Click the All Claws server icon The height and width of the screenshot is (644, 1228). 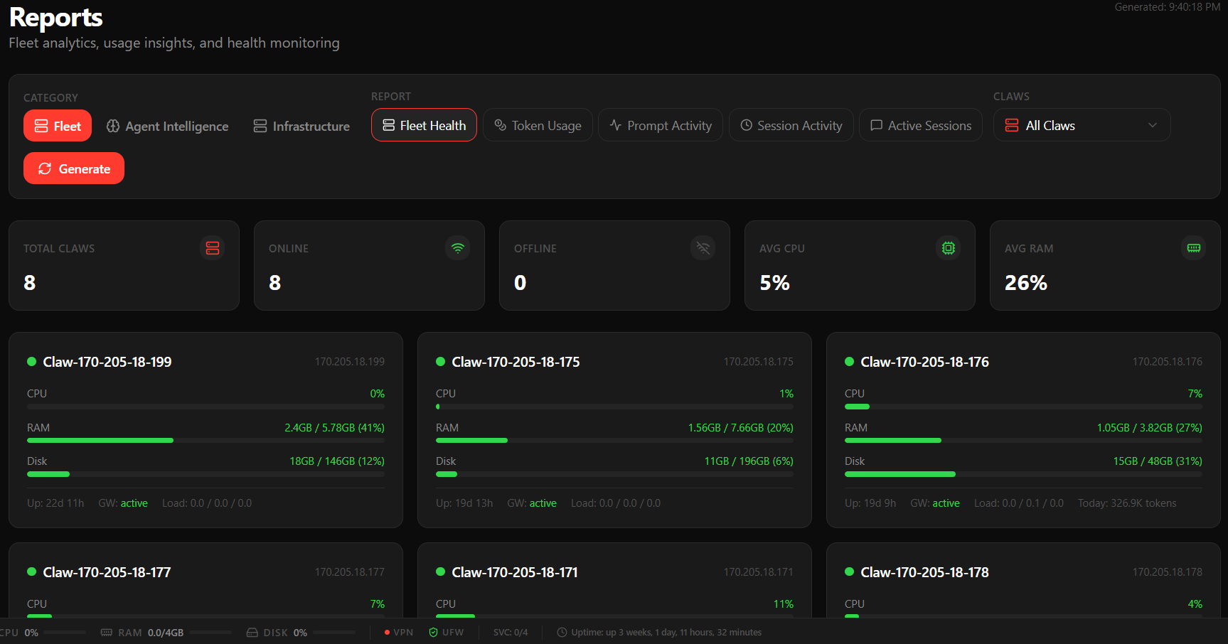[1012, 125]
